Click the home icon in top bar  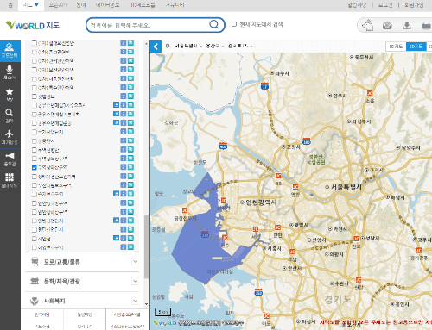pos(10,5)
